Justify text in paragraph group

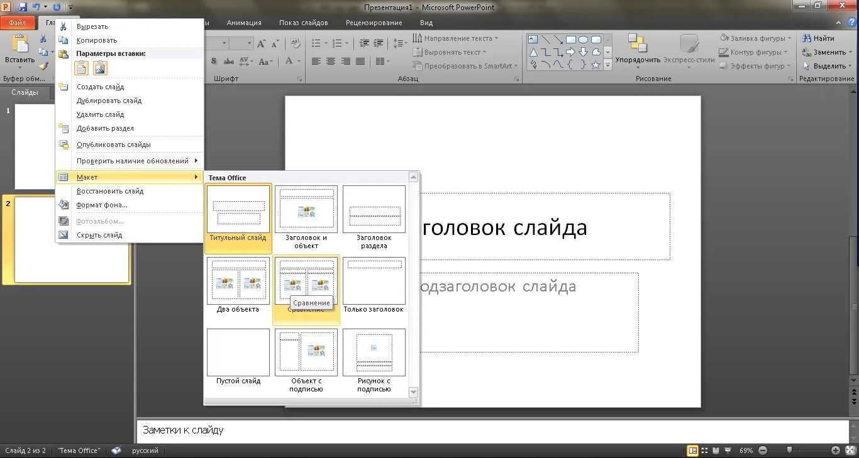pyautogui.click(x=360, y=61)
